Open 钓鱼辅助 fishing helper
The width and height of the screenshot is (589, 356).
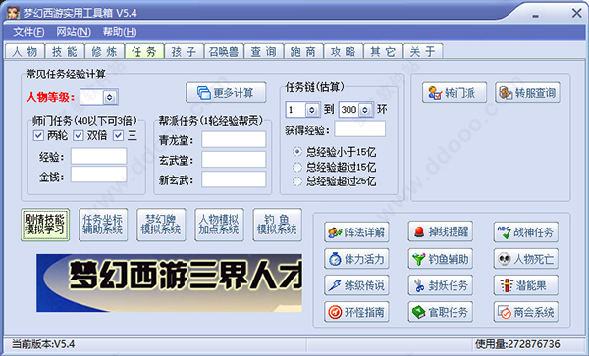click(x=440, y=259)
